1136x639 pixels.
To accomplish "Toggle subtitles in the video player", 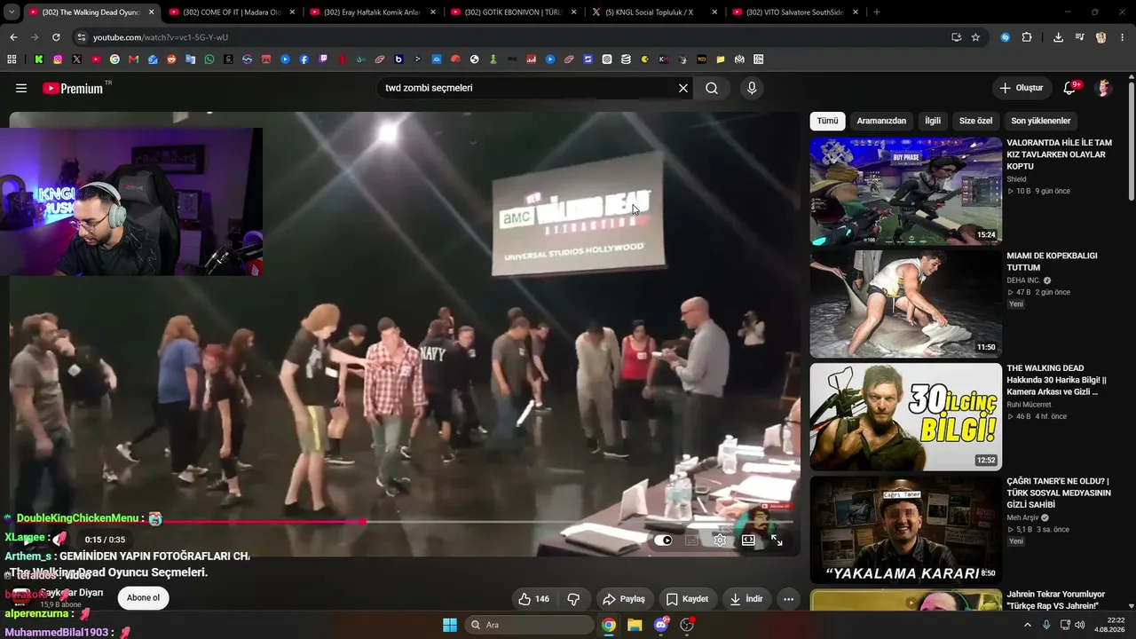I will coord(691,540).
